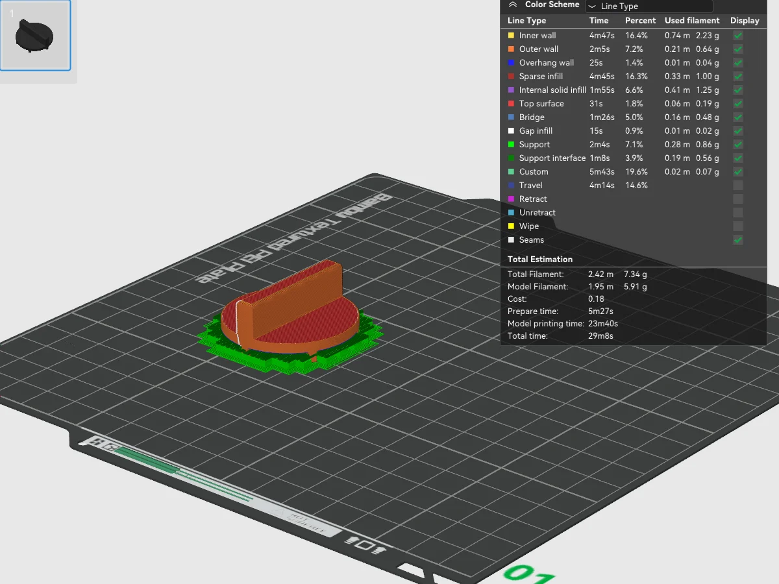Image resolution: width=779 pixels, height=584 pixels.
Task: Collapse the Color Scheme panel with double-chevron icon
Action: pyautogui.click(x=513, y=5)
